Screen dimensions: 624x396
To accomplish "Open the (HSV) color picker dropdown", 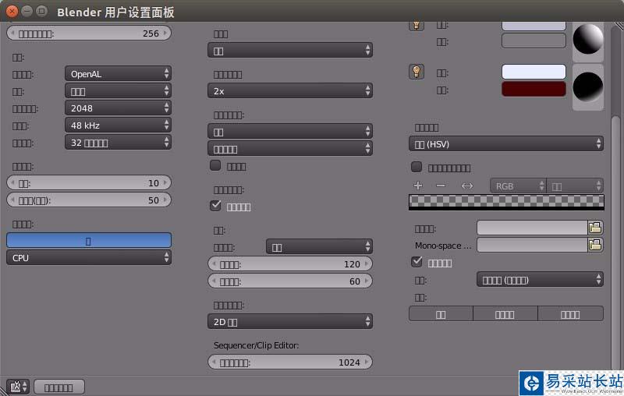I will tap(506, 143).
